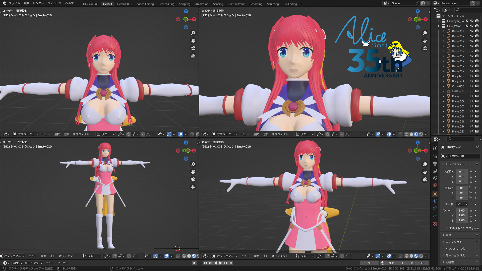Switch to Sculpting workspace tab

click(x=273, y=4)
